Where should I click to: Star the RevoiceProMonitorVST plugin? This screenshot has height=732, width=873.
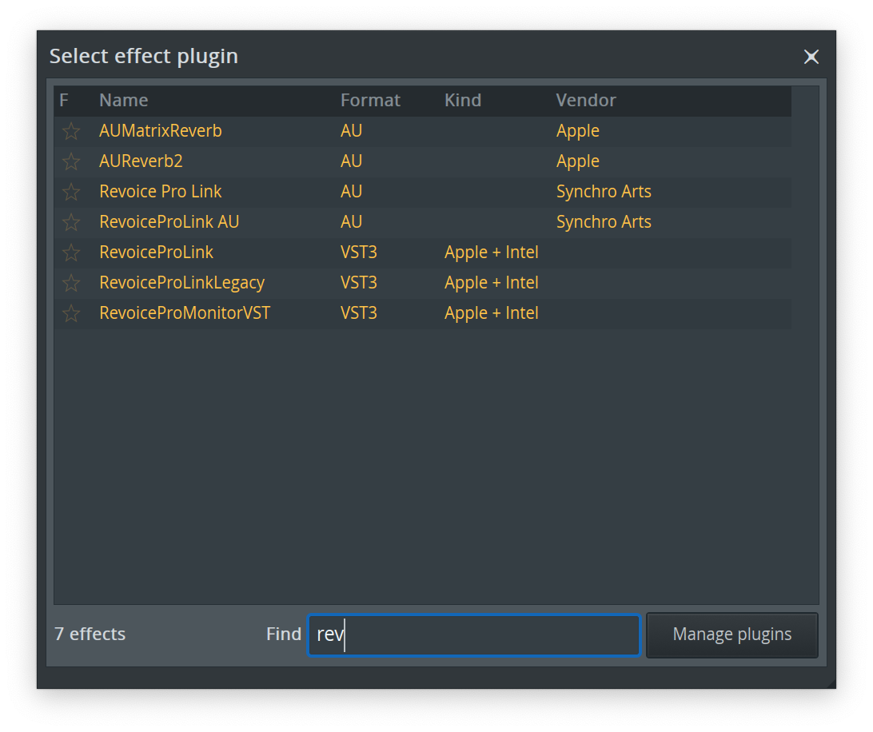point(71,313)
